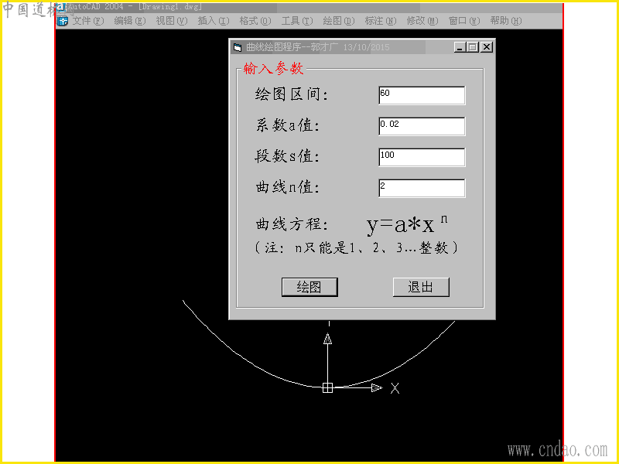Open the 工具(T) menu
This screenshot has width=619, height=464.
[x=297, y=21]
